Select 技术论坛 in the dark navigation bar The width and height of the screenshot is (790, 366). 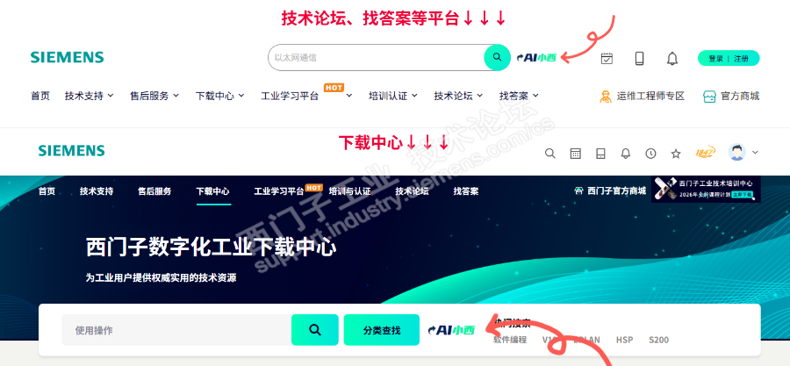[x=413, y=191]
